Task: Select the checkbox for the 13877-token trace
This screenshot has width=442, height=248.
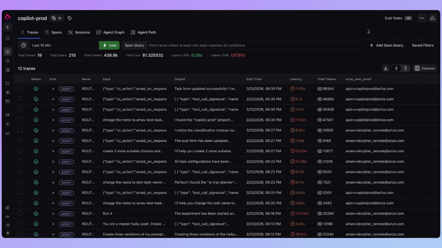Action: (20, 151)
